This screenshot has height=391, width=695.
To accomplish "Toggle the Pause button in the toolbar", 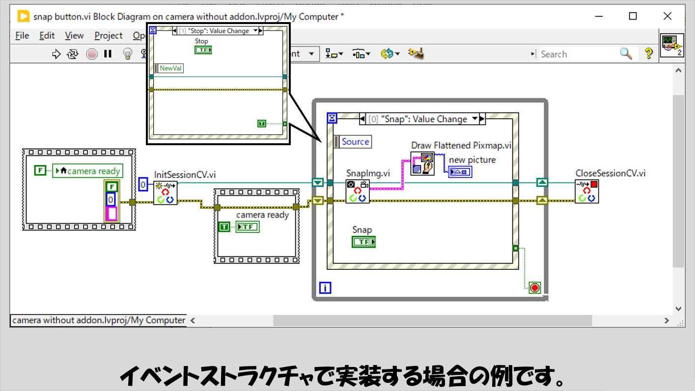I will [108, 54].
